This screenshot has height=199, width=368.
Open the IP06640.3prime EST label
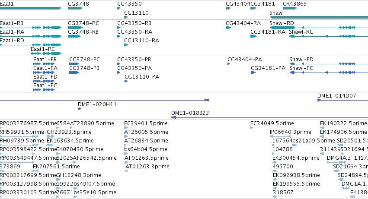click(291, 132)
